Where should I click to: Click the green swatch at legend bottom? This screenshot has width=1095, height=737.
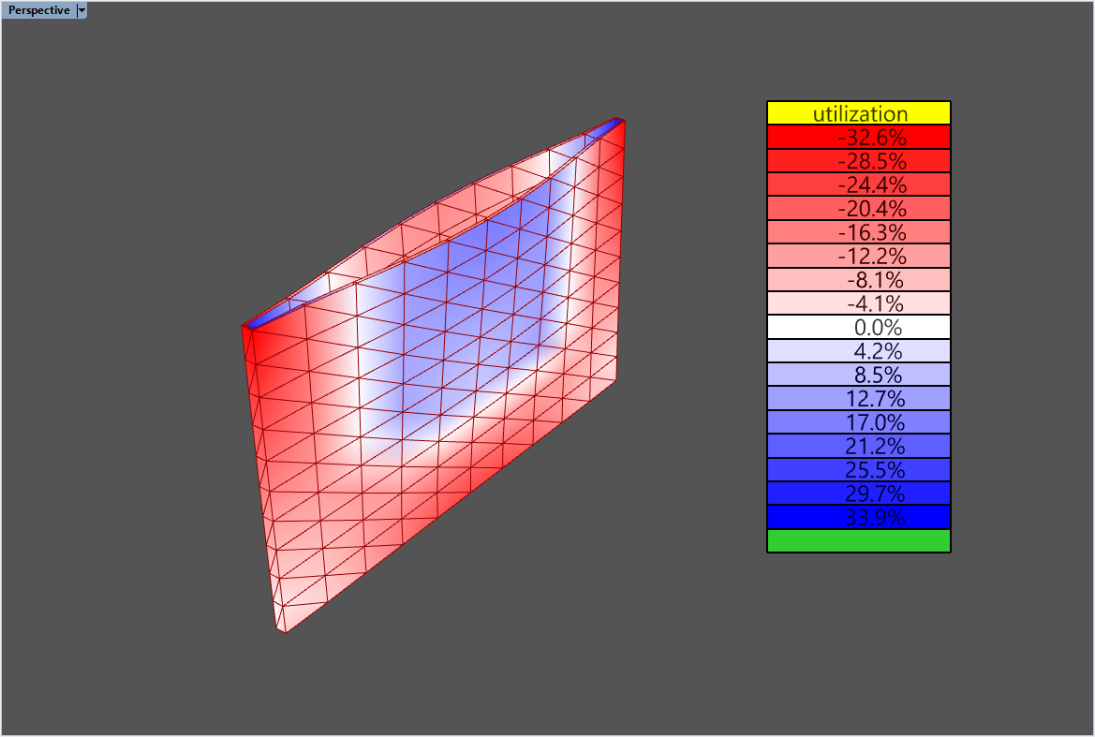(858, 541)
